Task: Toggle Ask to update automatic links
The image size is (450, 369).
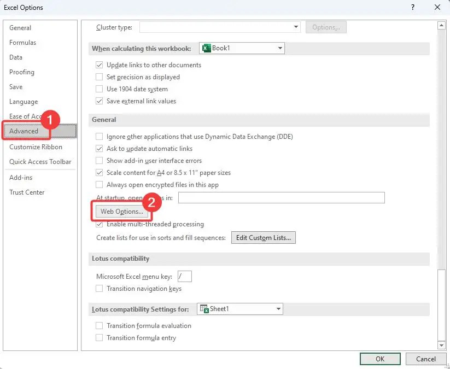Action: [x=99, y=149]
